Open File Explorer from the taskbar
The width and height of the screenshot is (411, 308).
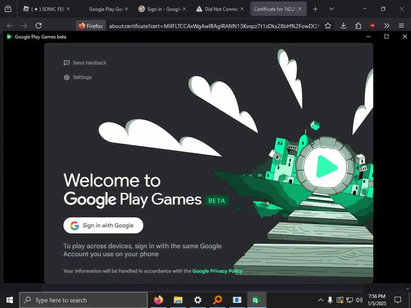pyautogui.click(x=178, y=300)
